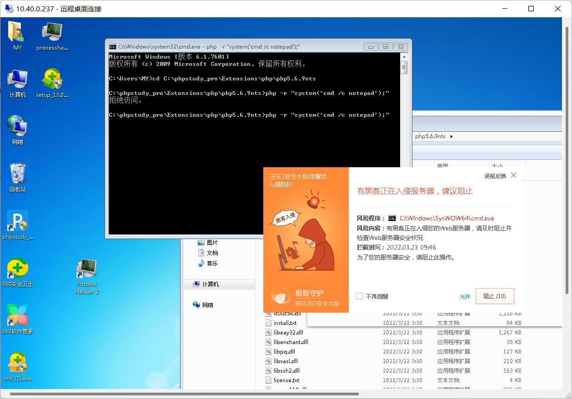Select 文档 in Explorer navigation pane
The width and height of the screenshot is (572, 399).
point(208,253)
